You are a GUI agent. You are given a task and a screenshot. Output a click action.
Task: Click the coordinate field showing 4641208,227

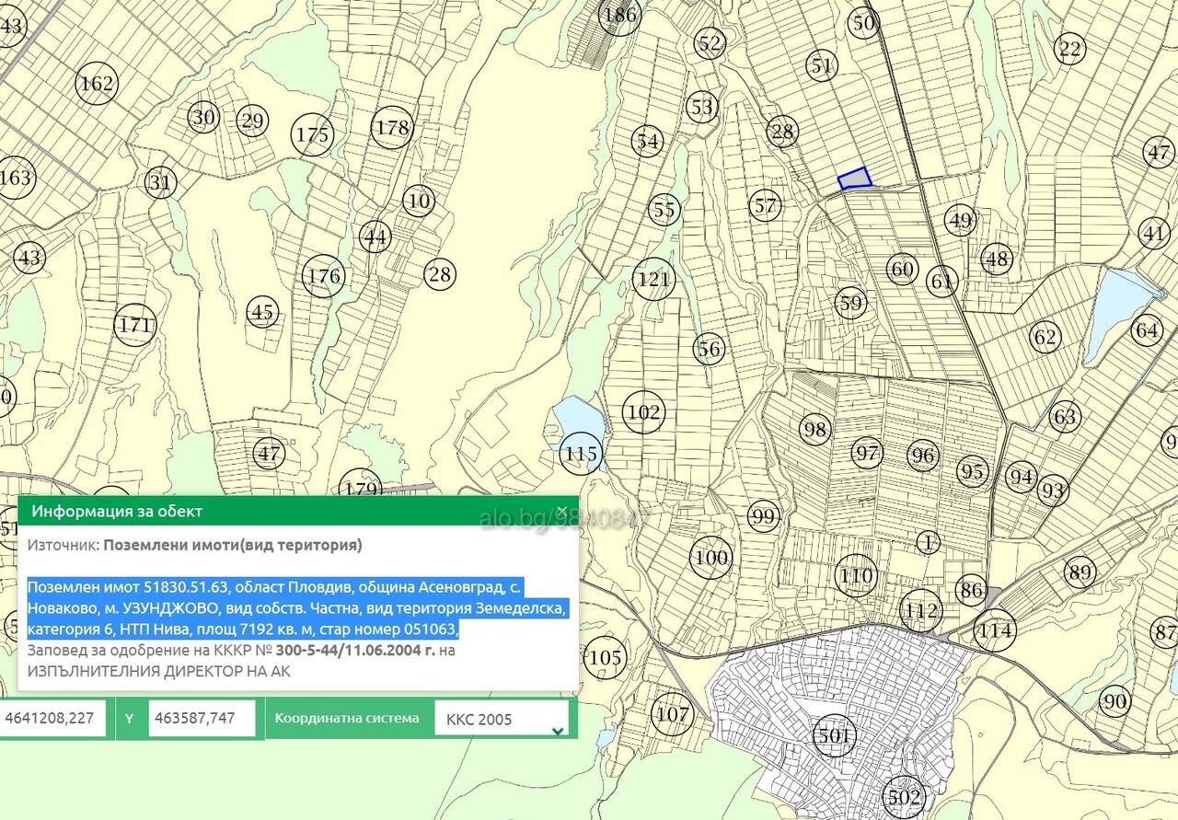click(52, 718)
